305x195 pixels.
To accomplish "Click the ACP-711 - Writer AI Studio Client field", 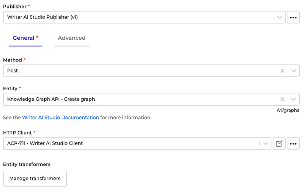I will [x=137, y=144].
